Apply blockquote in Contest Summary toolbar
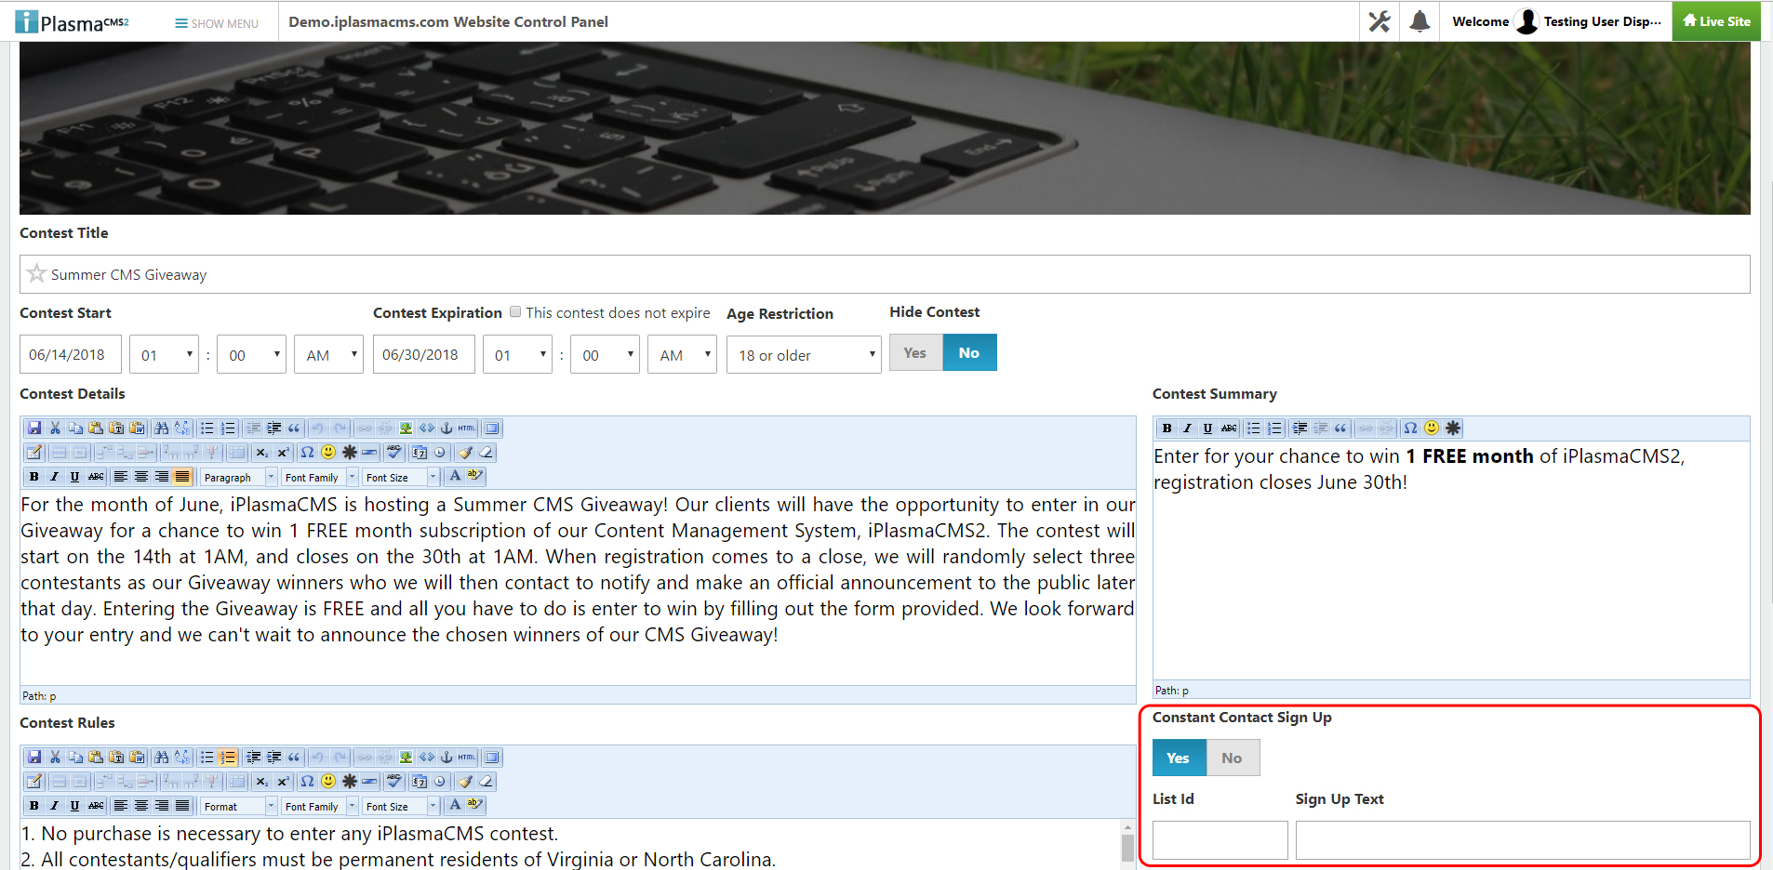Image resolution: width=1773 pixels, height=870 pixels. click(1340, 428)
